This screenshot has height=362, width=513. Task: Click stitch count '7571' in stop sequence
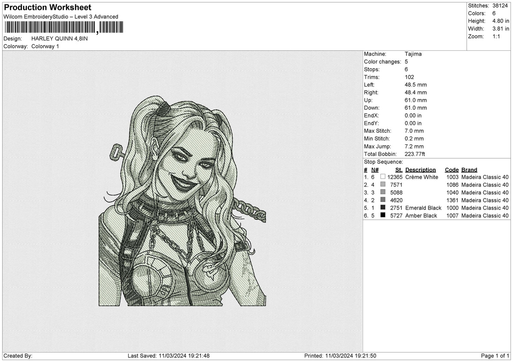point(396,184)
